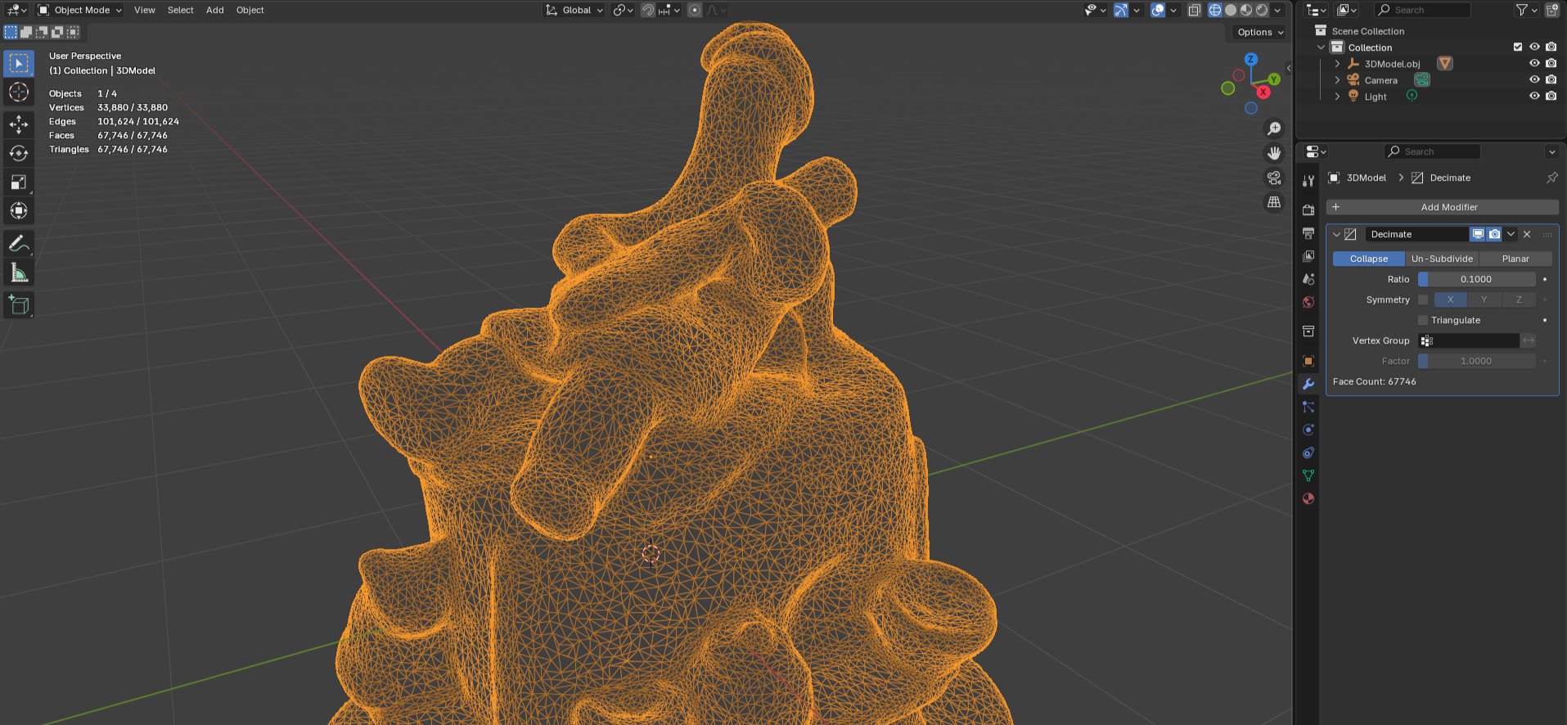Select the Move tool in toolbar

[19, 124]
